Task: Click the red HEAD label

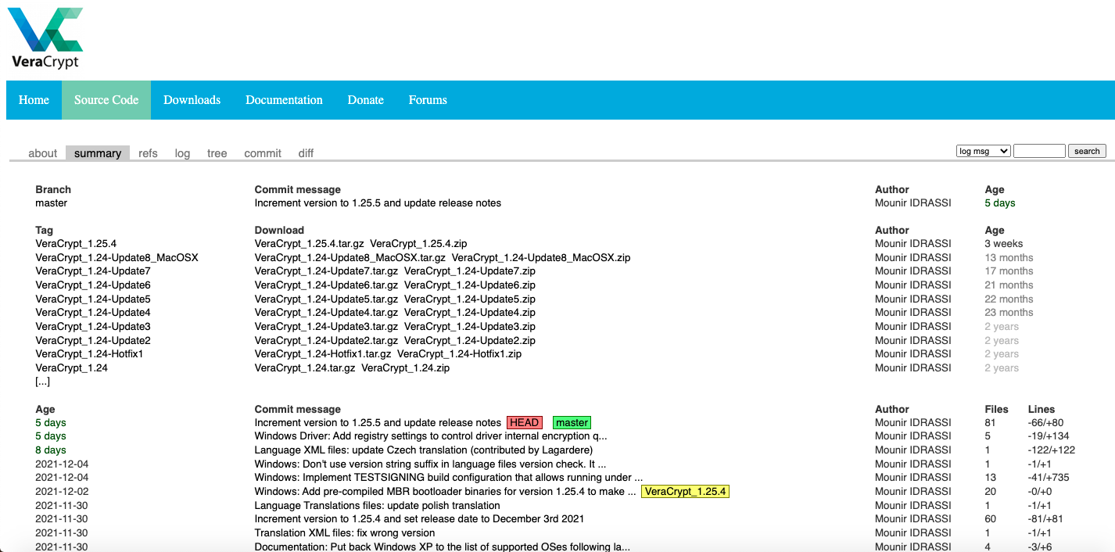Action: click(524, 423)
